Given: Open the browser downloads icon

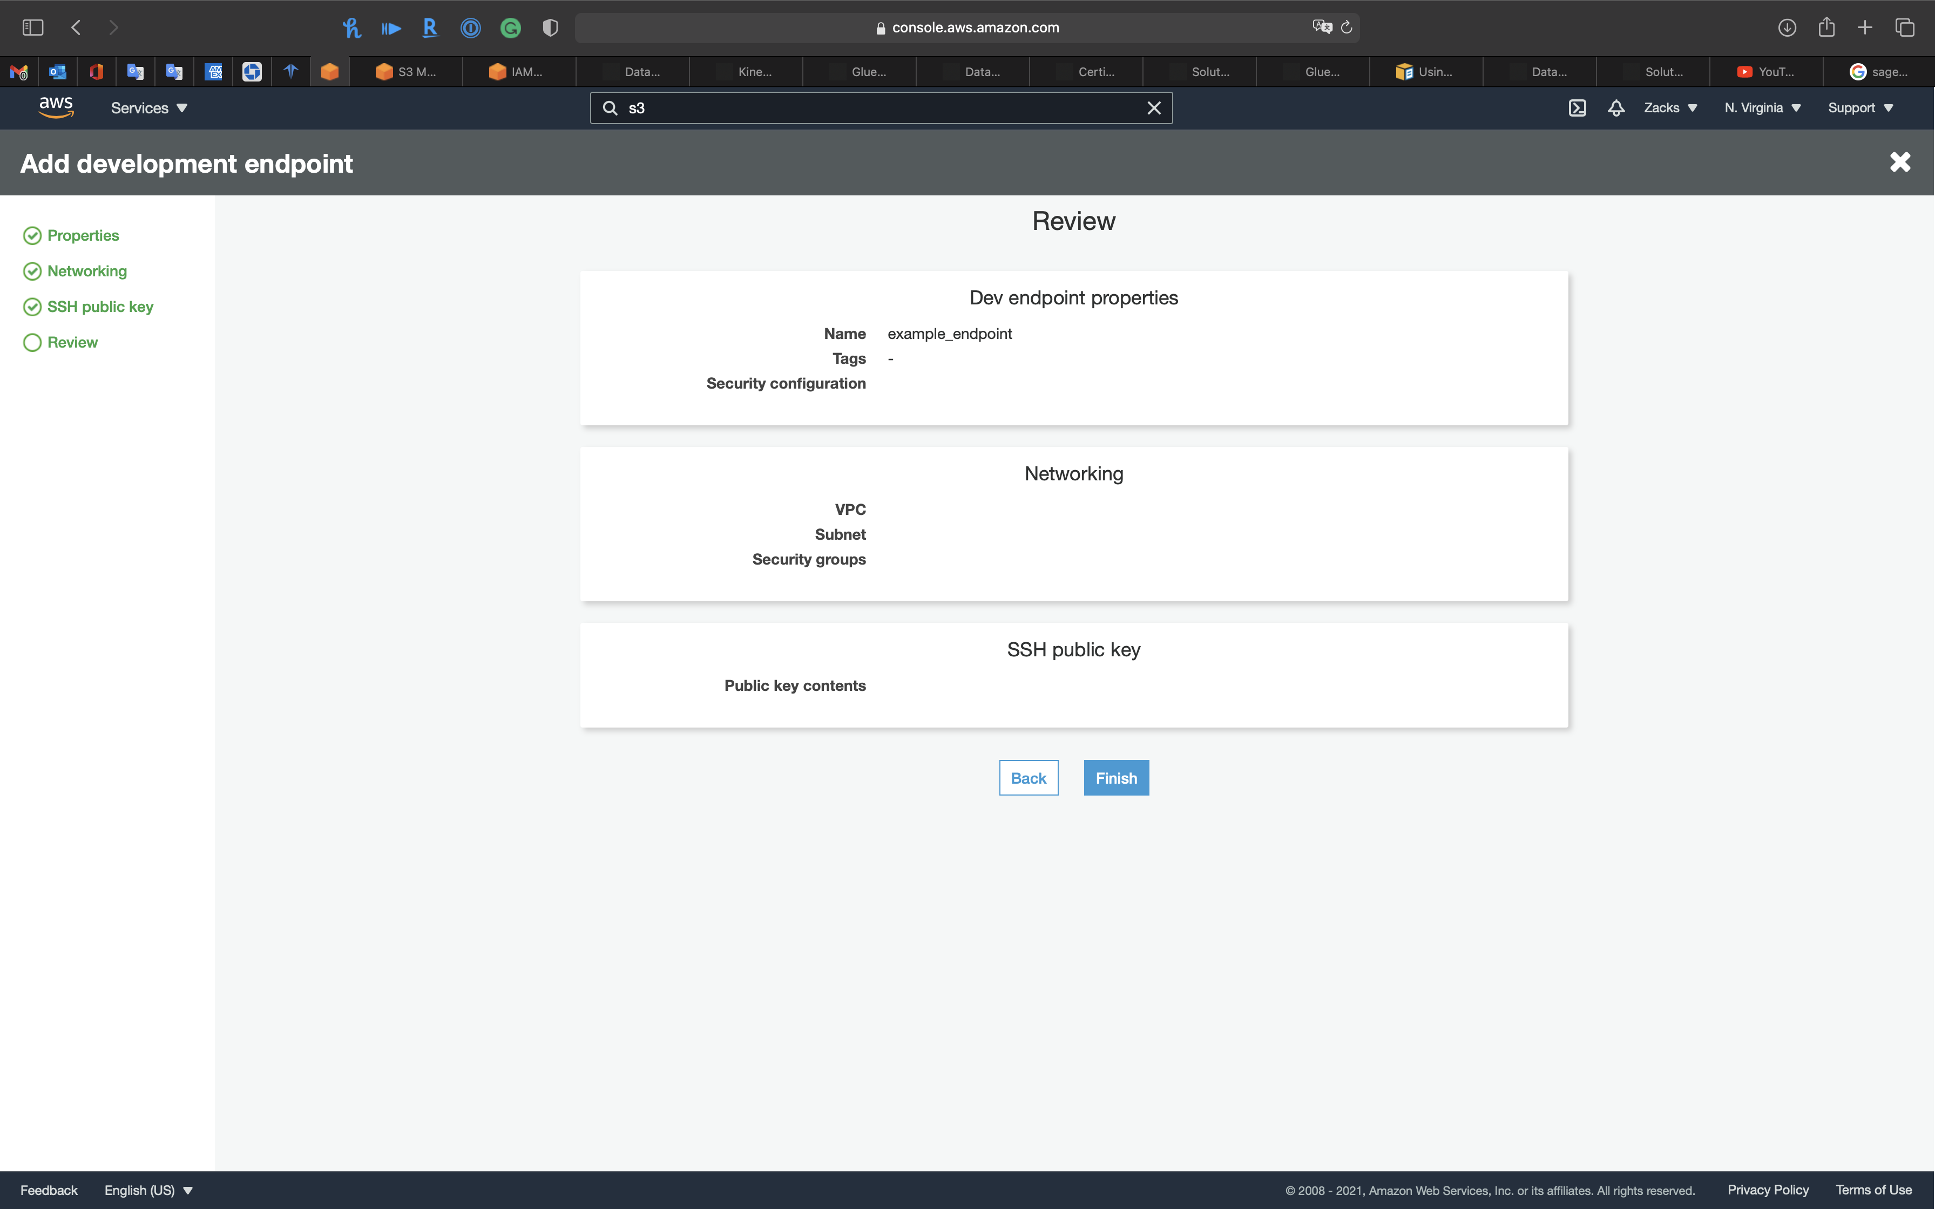Looking at the screenshot, I should (1787, 27).
